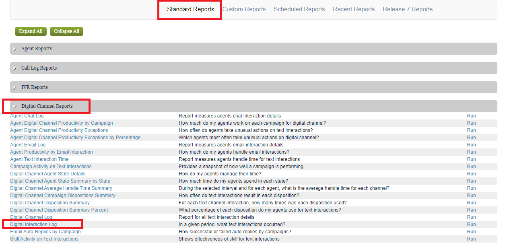507x247 pixels.
Task: Open Digital Channel Agent State Summary by State
Action: pyautogui.click(x=60, y=181)
